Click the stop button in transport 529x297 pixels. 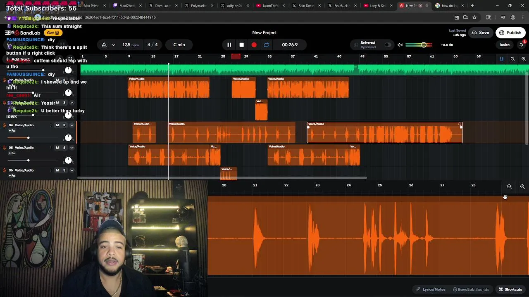(x=241, y=45)
